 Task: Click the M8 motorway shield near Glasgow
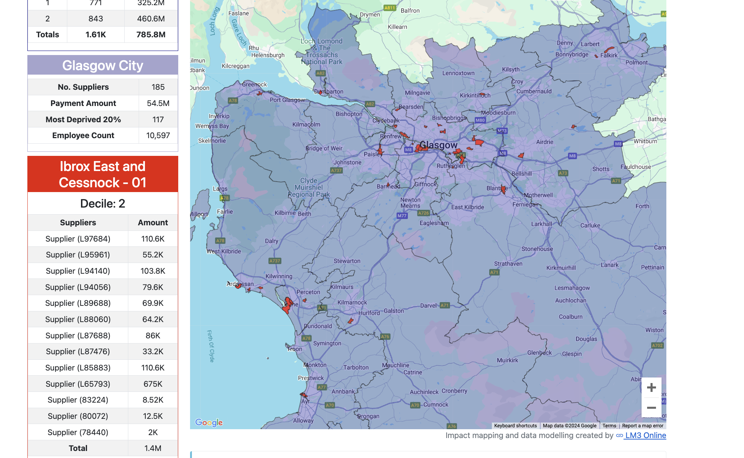click(408, 150)
